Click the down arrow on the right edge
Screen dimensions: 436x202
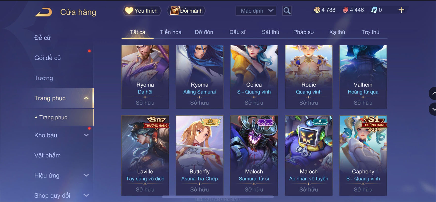point(433,109)
